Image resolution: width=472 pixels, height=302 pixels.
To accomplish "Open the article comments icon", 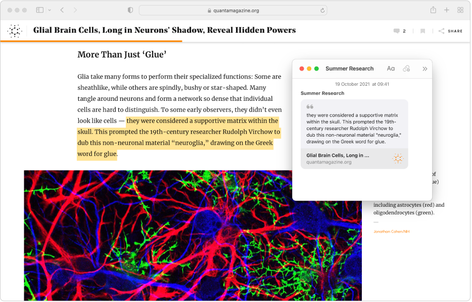I will pos(397,31).
